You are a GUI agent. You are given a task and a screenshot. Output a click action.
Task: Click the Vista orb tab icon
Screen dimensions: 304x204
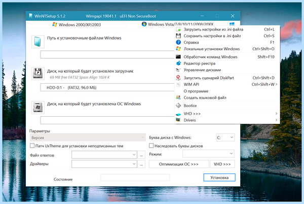(144, 24)
